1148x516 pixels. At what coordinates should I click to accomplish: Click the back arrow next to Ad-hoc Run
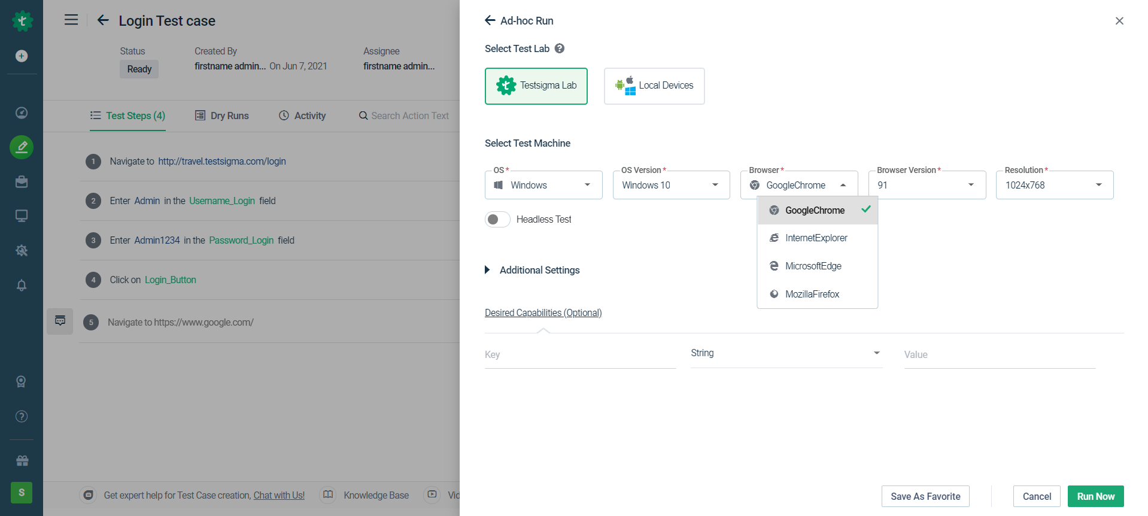click(x=490, y=21)
